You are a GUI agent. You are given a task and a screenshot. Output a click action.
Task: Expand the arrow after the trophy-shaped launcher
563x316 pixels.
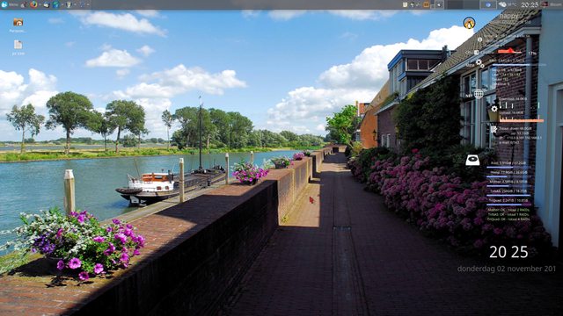click(x=75, y=4)
